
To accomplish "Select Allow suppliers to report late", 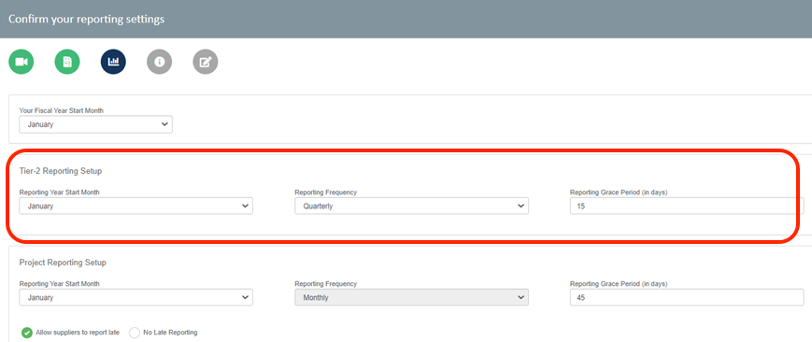I will coord(27,332).
